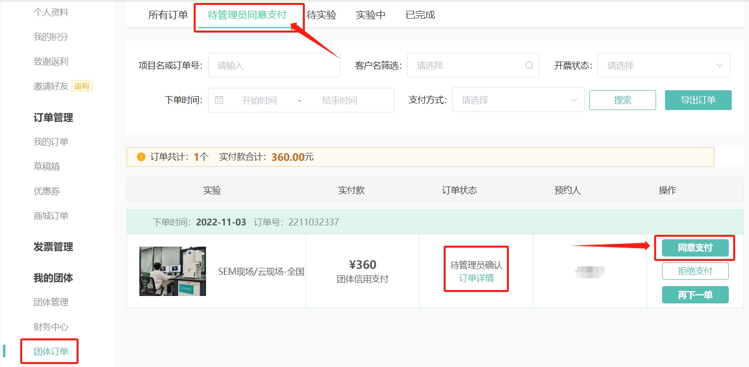Click the warning icon before 订单共计
This screenshot has height=367, width=749.
pos(141,156)
